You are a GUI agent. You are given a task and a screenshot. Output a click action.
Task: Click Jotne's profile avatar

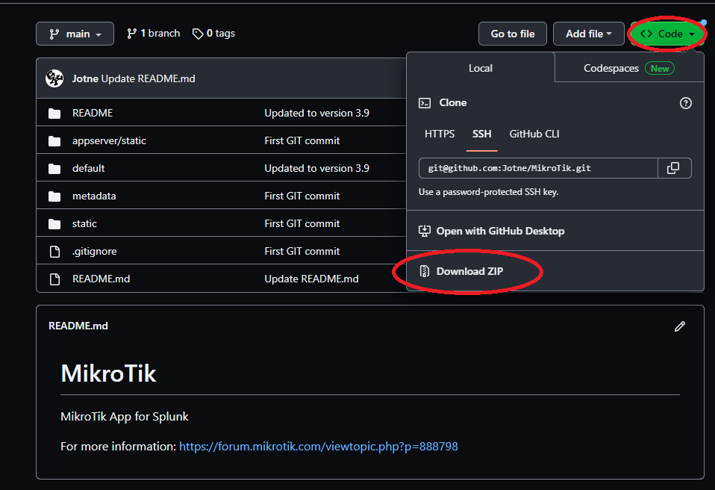click(x=54, y=78)
